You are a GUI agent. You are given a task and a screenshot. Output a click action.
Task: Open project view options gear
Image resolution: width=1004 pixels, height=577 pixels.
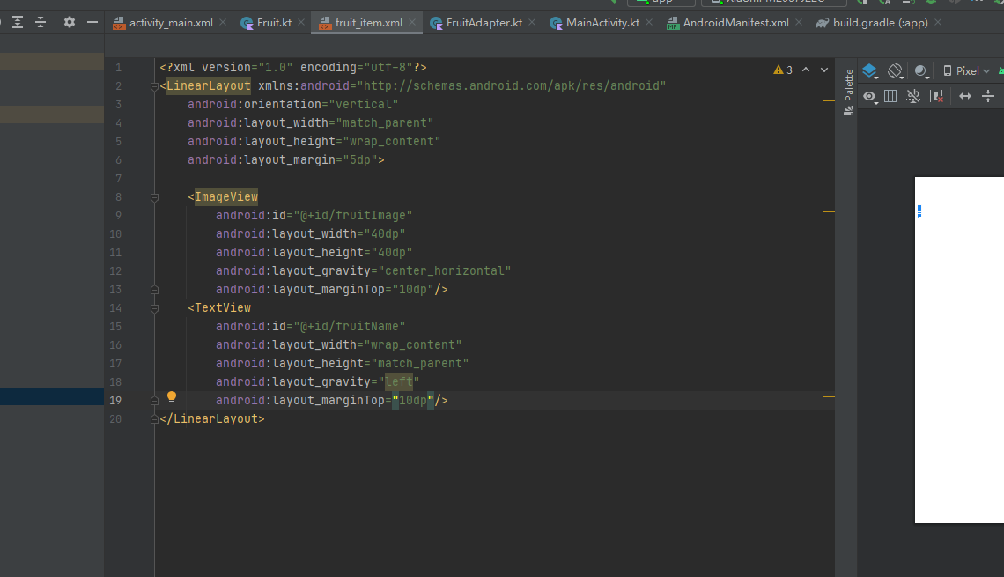click(x=70, y=22)
